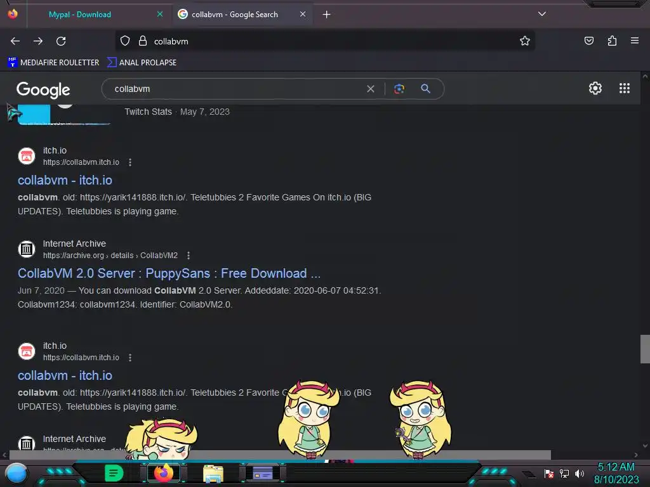Open the Action Center flag tray icon
650x487 pixels.
point(549,473)
